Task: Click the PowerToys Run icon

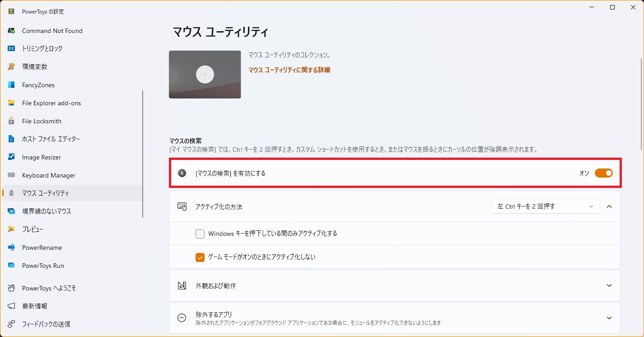Action: (x=11, y=266)
